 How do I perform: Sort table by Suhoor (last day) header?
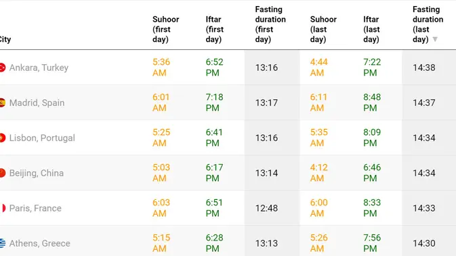323,29
